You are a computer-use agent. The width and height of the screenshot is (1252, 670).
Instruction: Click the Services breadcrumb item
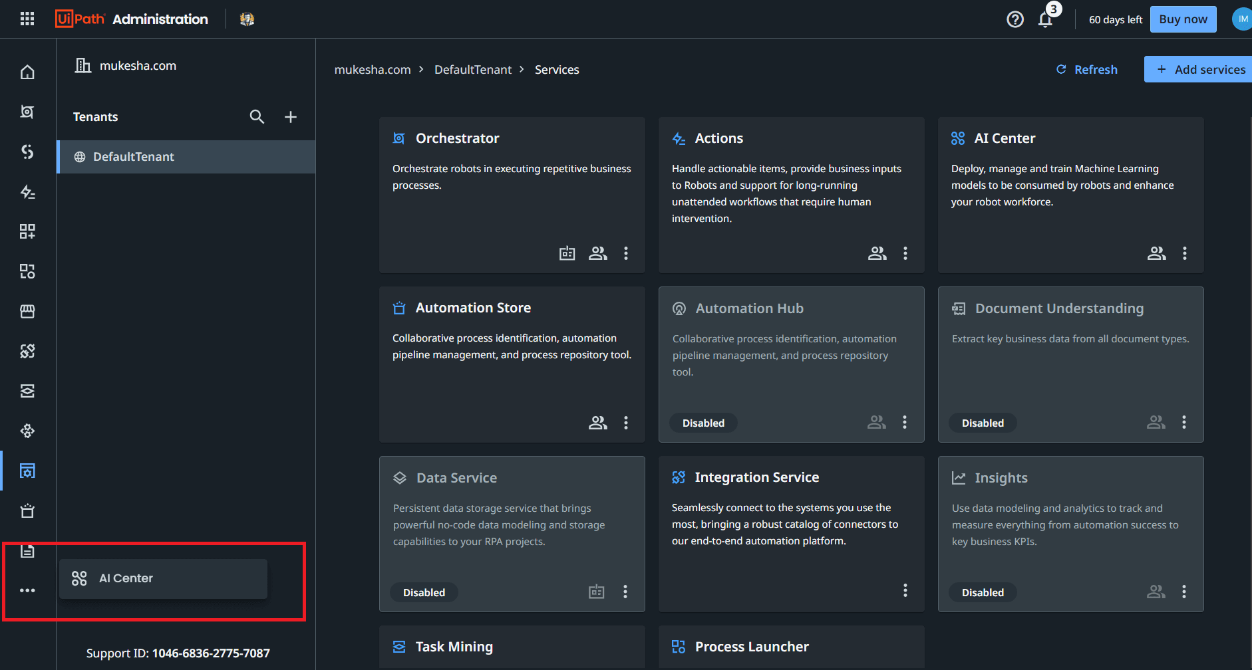coord(557,69)
